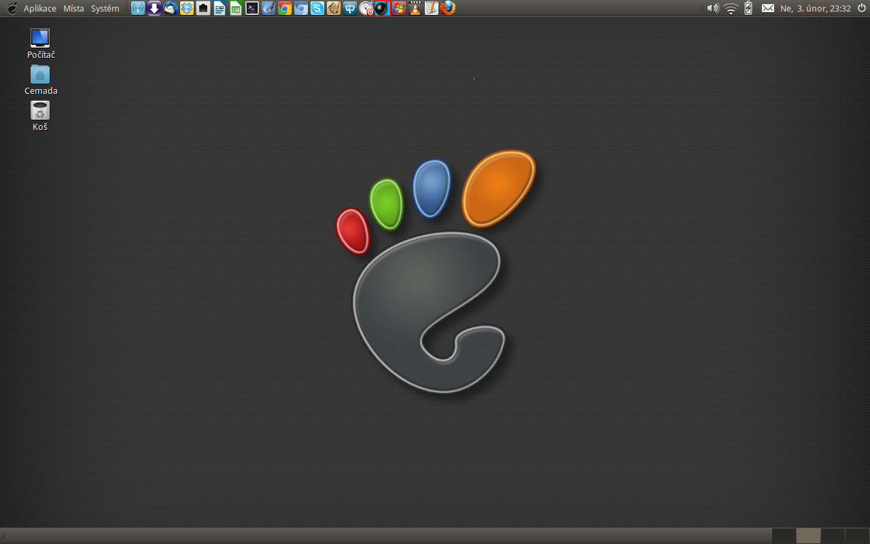Click the battery status indicator
Screen dimensions: 870x544
point(748,8)
